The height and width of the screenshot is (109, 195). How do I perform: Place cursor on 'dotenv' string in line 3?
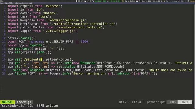tap(49, 13)
